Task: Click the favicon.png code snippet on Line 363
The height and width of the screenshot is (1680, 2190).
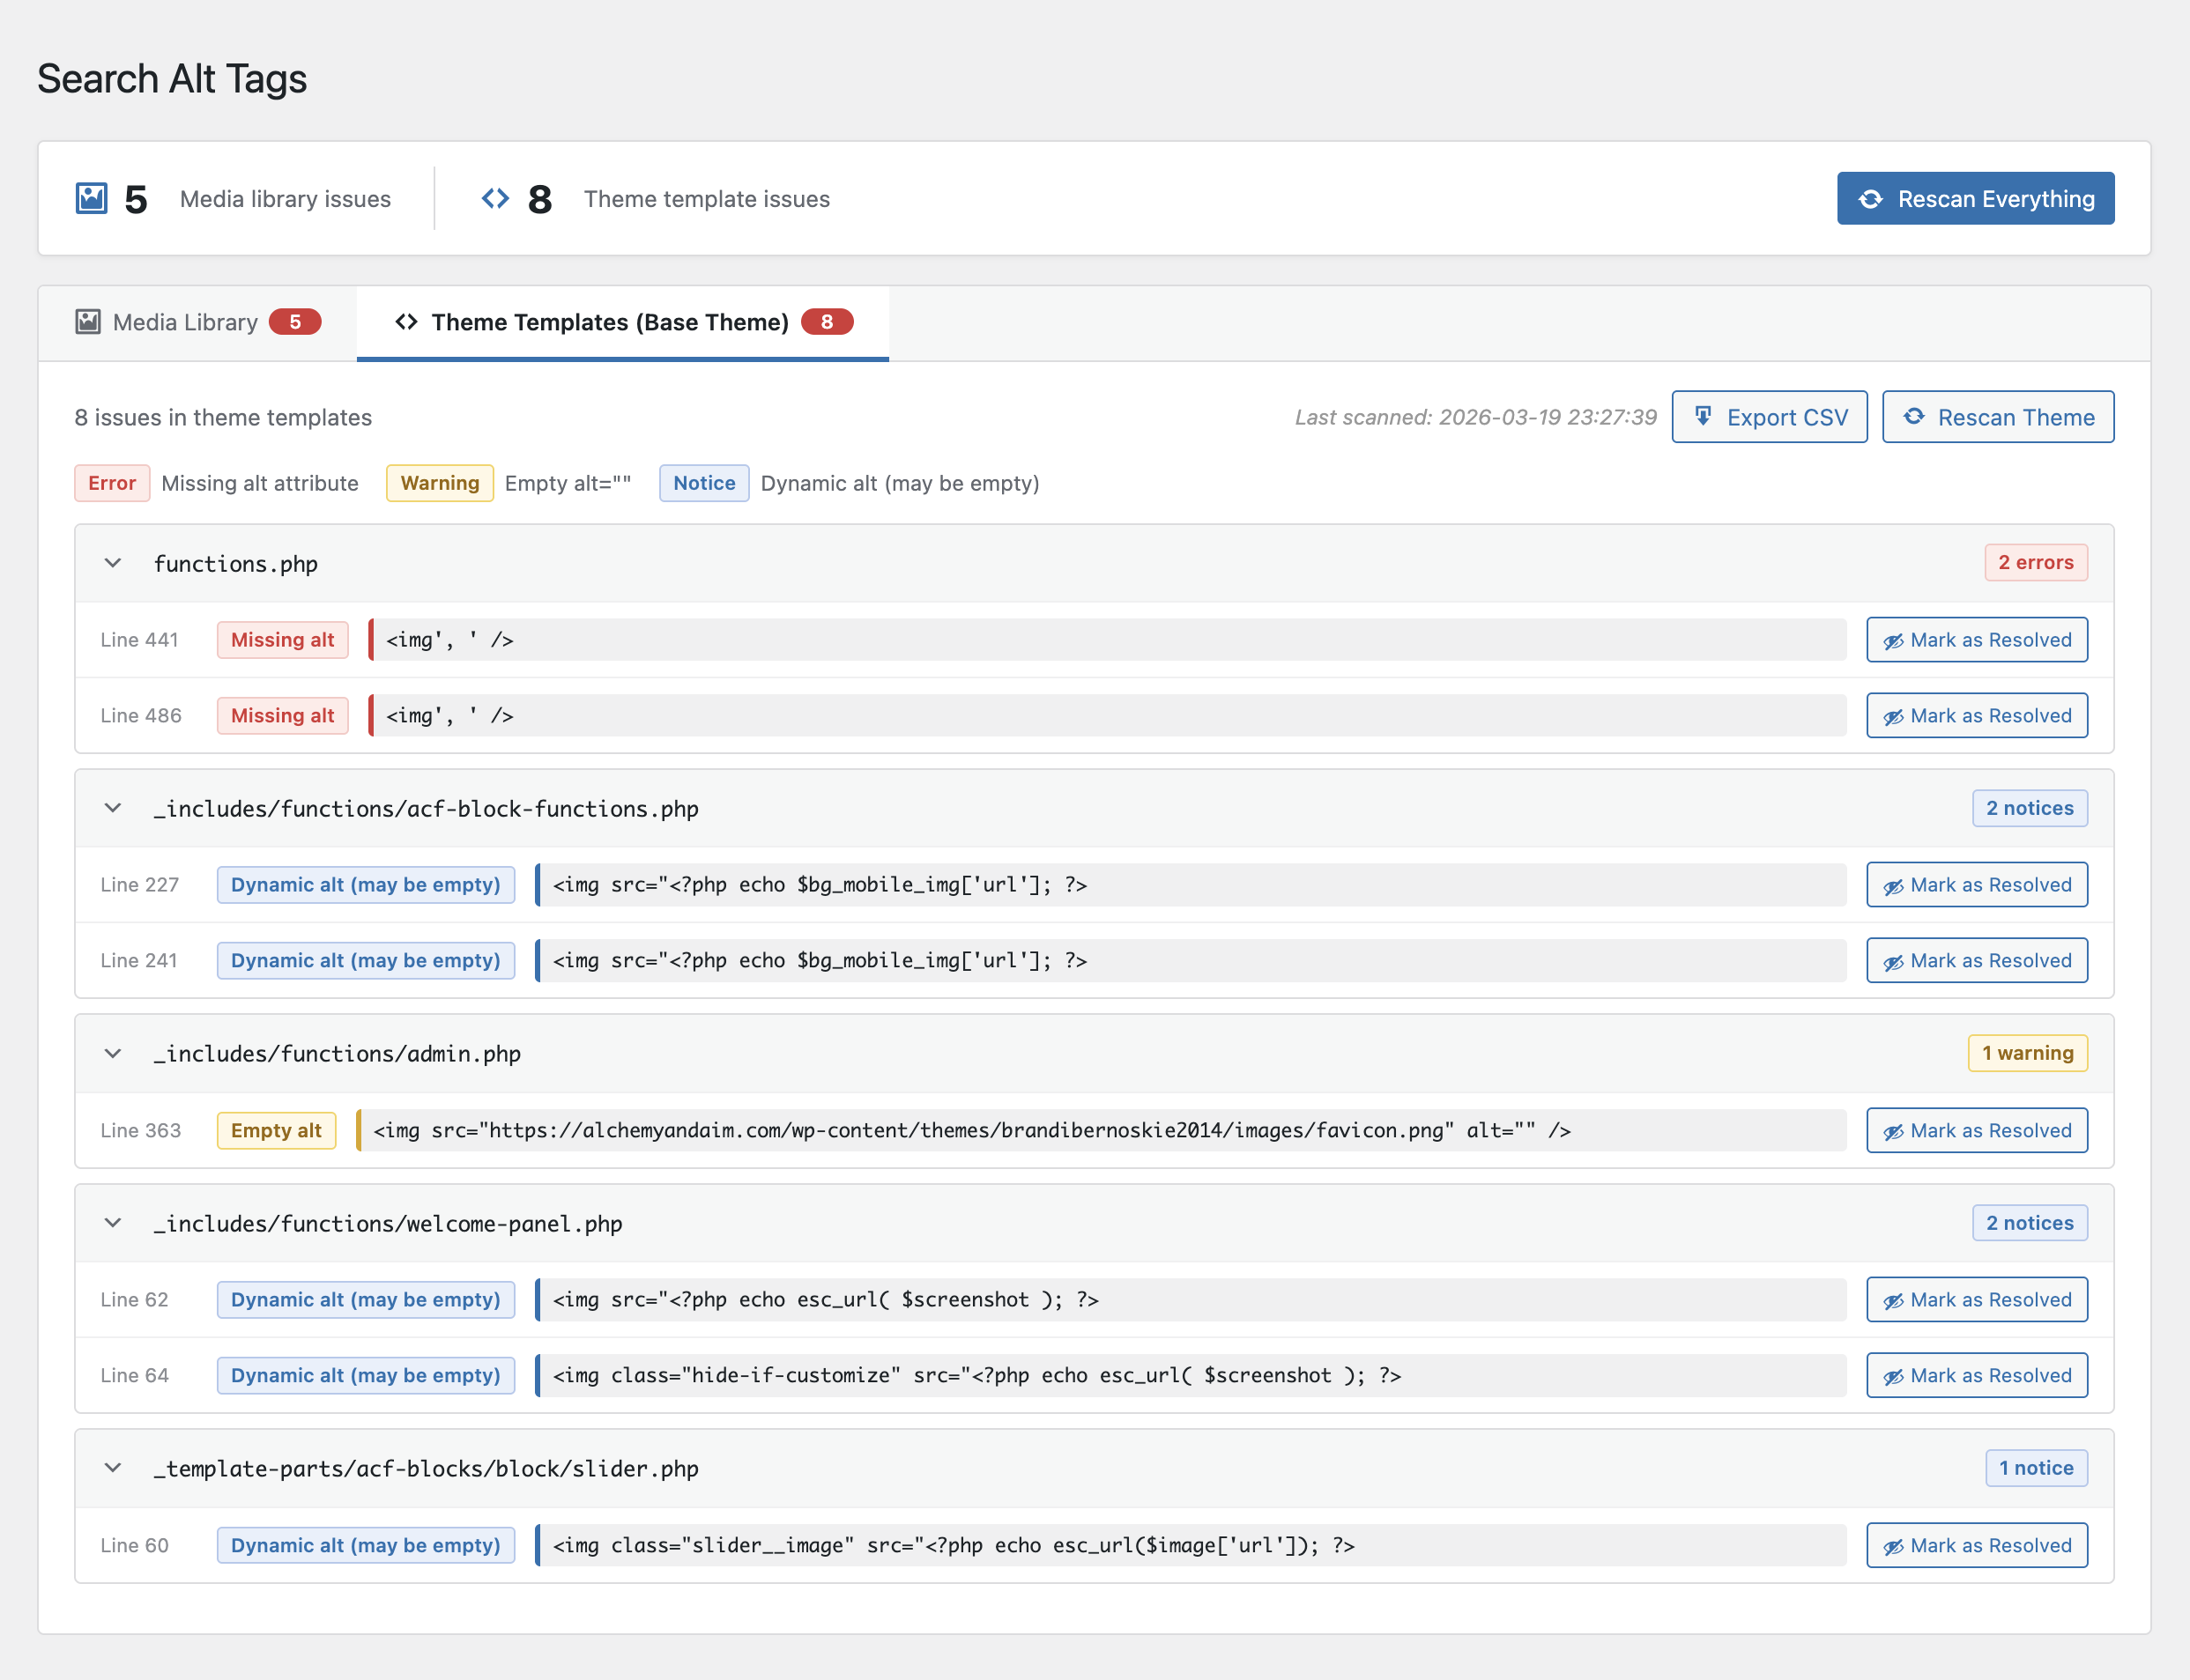Action: pos(1101,1130)
